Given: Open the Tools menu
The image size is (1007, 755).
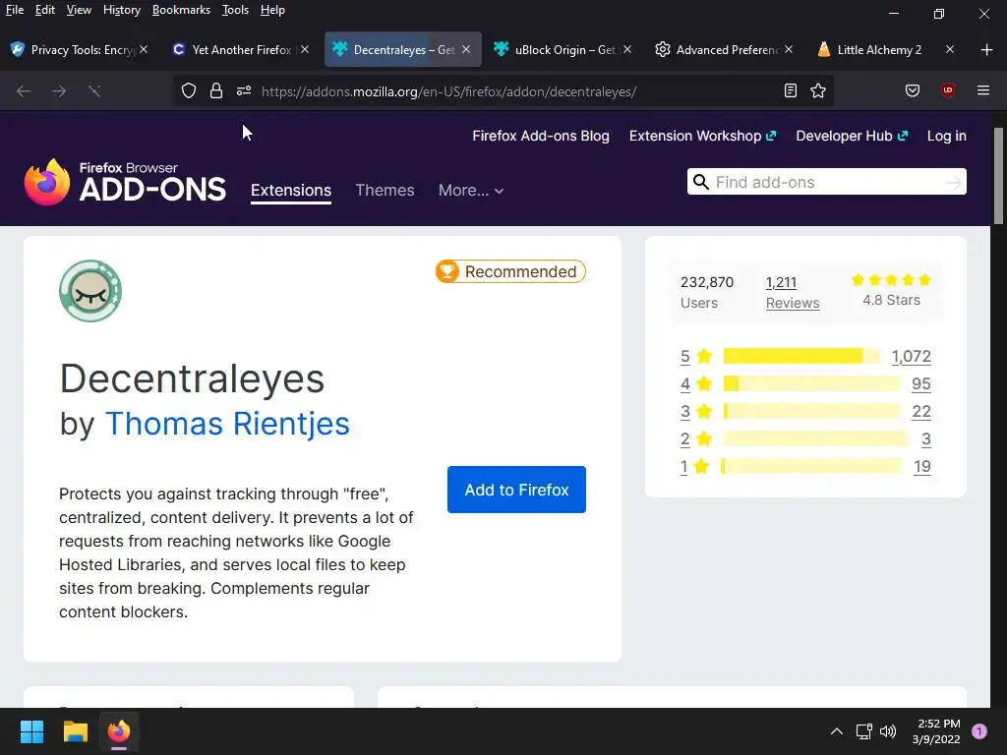Looking at the screenshot, I should coord(235,10).
